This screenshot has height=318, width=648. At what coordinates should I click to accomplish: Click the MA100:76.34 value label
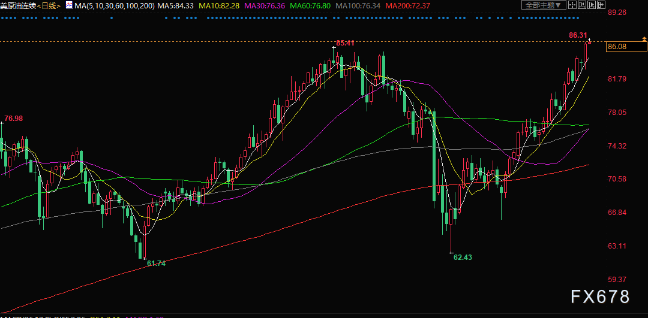pos(358,5)
